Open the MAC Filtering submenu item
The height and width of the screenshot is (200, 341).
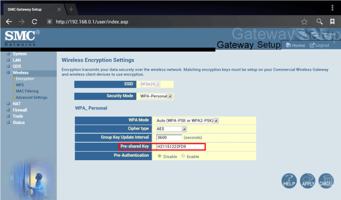[27, 91]
